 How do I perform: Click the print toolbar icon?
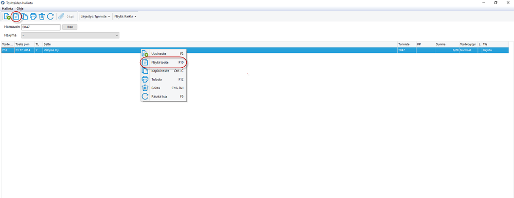(x=33, y=16)
